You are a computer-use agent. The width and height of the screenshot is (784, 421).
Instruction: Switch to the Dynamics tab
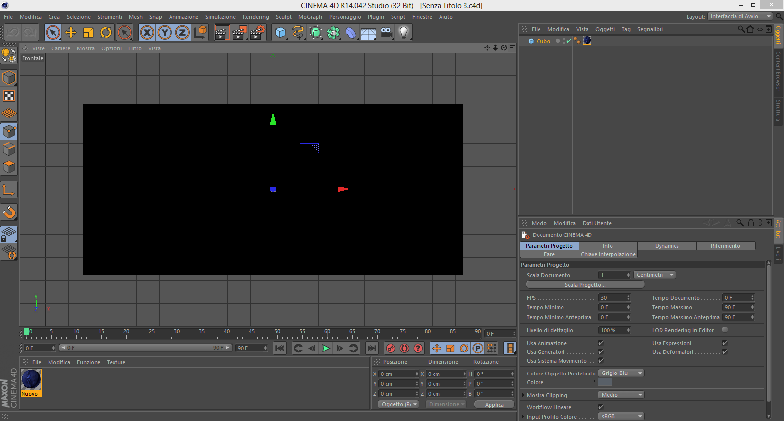[x=666, y=246]
